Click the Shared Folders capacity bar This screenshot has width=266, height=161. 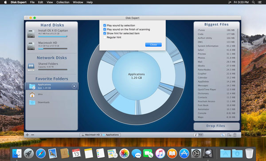[x=53, y=70]
